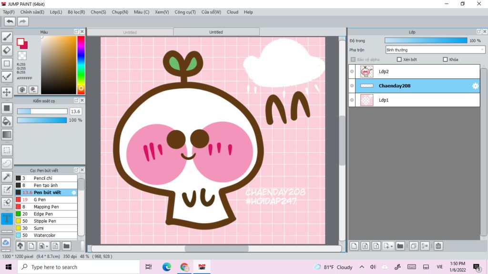Toggle the Bảo vệ alpha checkbox

point(353,59)
